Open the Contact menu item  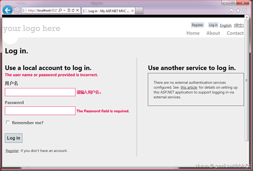coord(235,33)
